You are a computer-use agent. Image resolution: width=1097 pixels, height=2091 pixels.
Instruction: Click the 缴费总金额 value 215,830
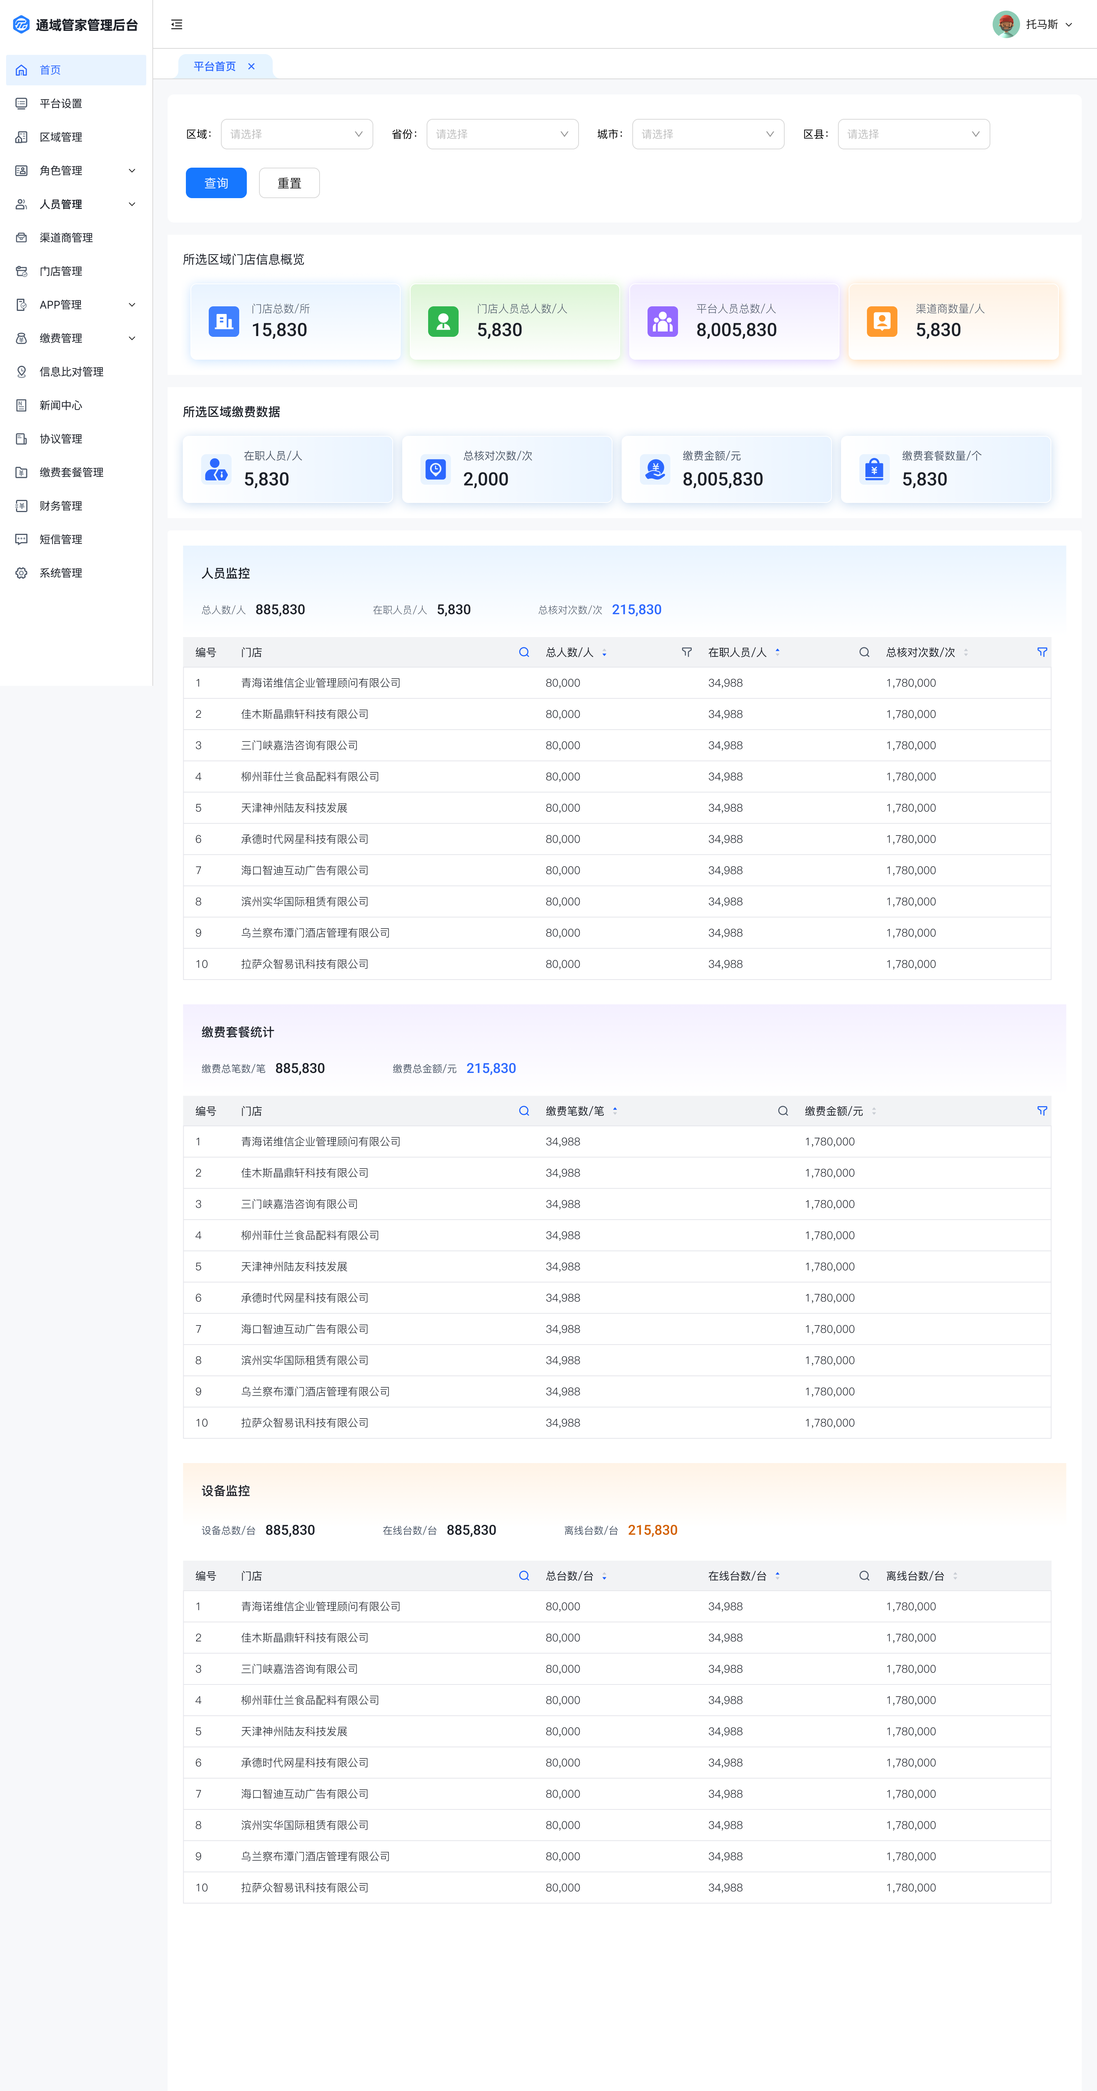tap(491, 1068)
